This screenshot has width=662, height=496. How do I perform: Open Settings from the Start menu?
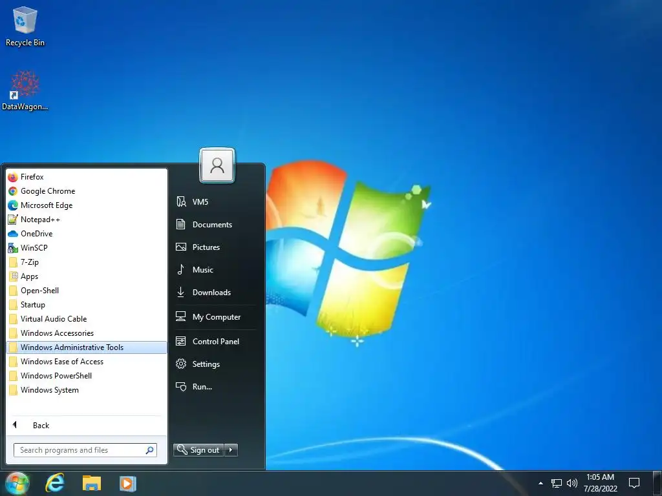tap(216, 364)
